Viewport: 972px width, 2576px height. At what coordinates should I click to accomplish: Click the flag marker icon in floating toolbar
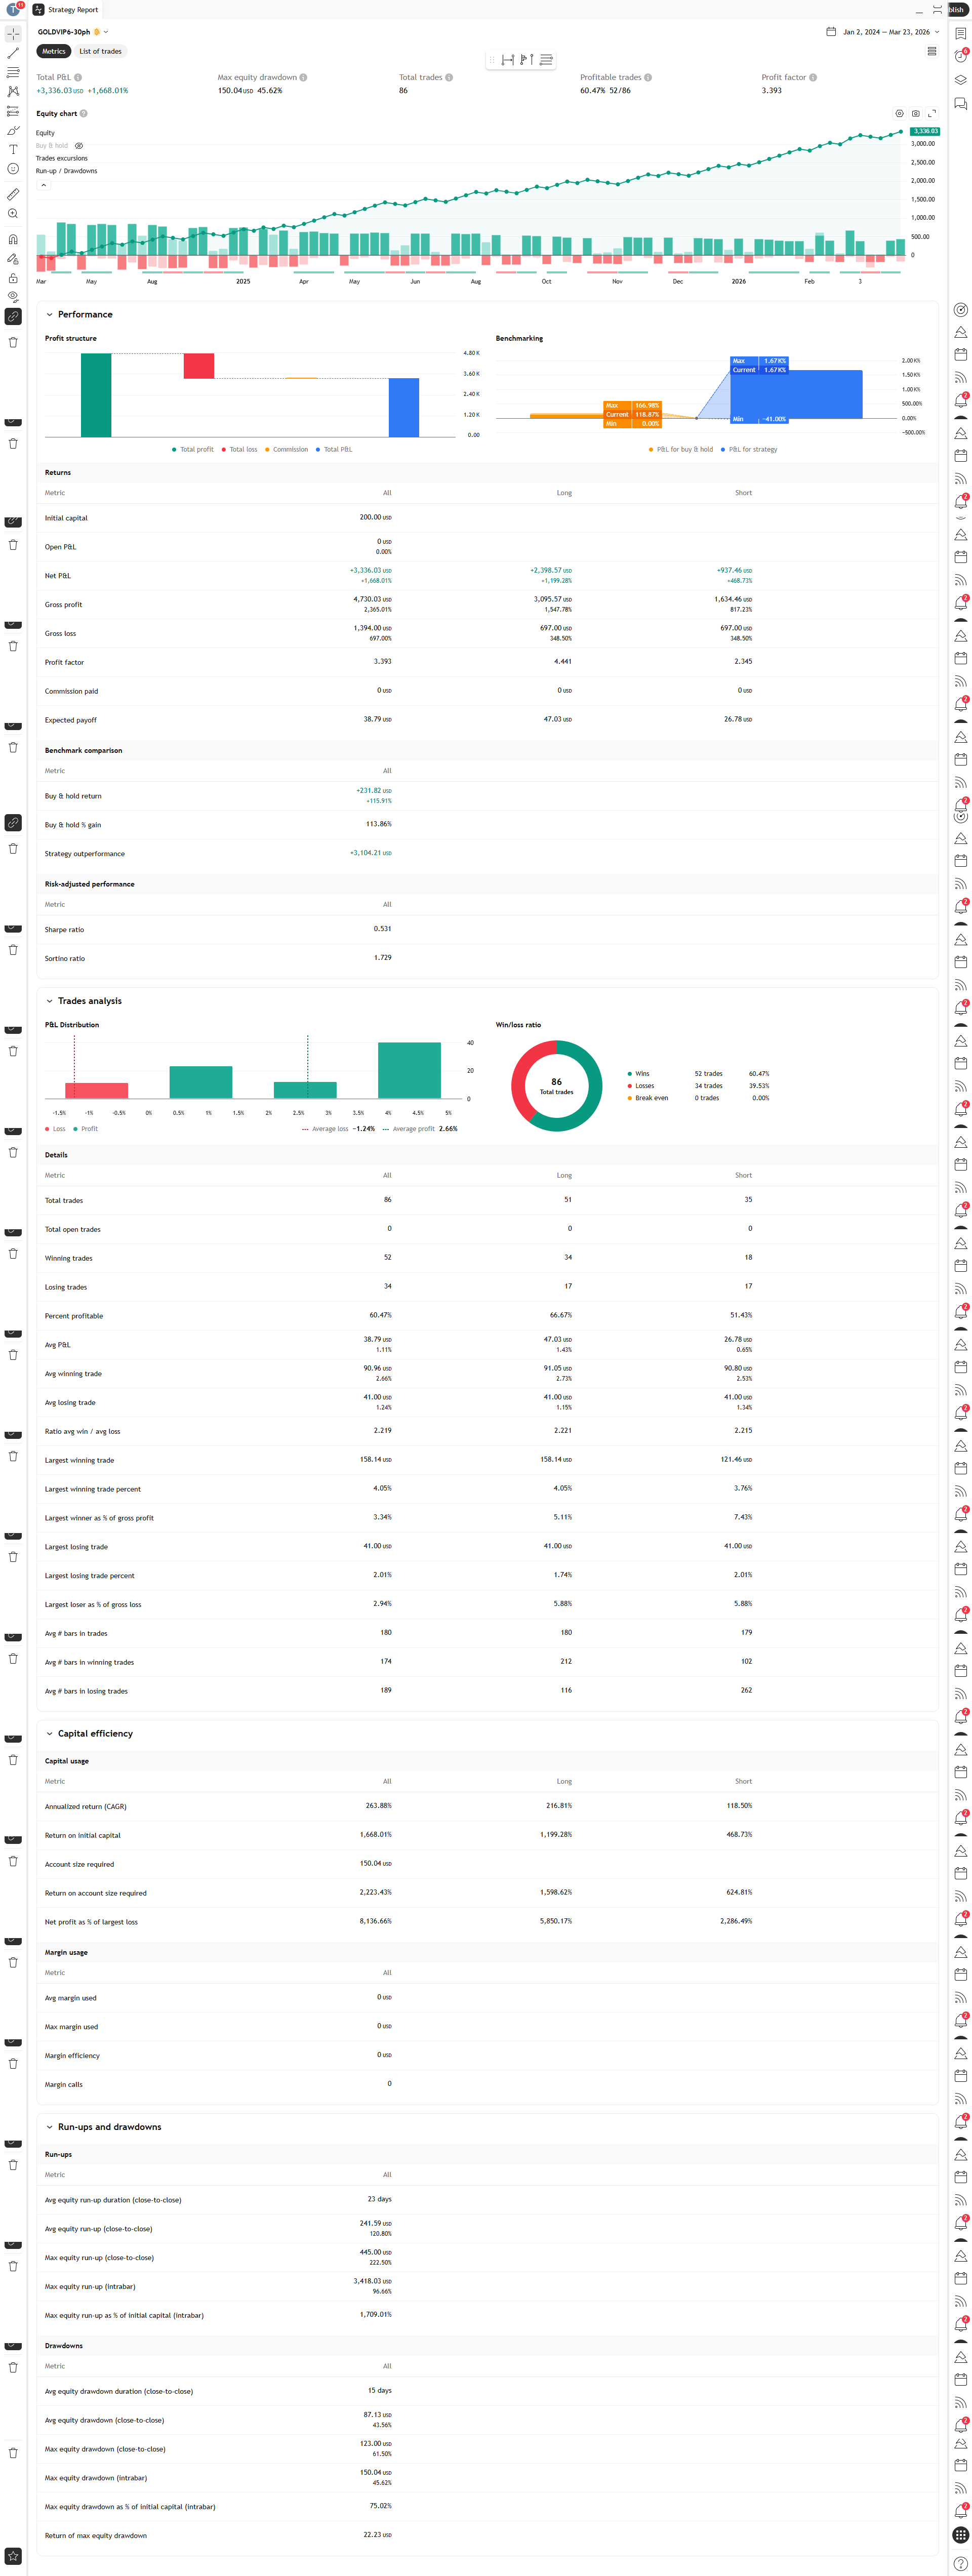click(x=527, y=60)
